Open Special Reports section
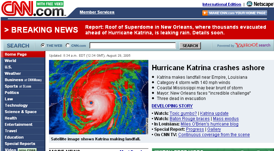The image size is (274, 151). click(x=23, y=144)
